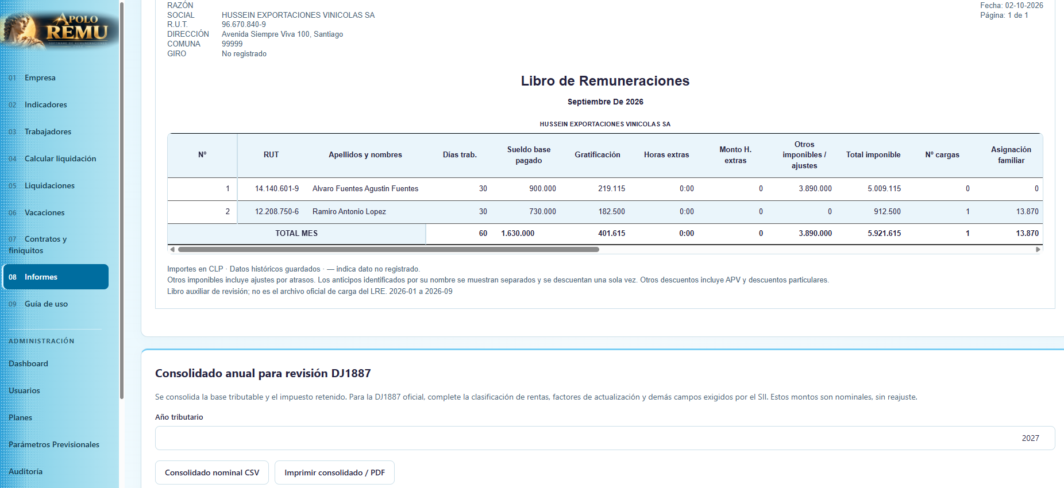Open the Empresa menu item

(40, 78)
